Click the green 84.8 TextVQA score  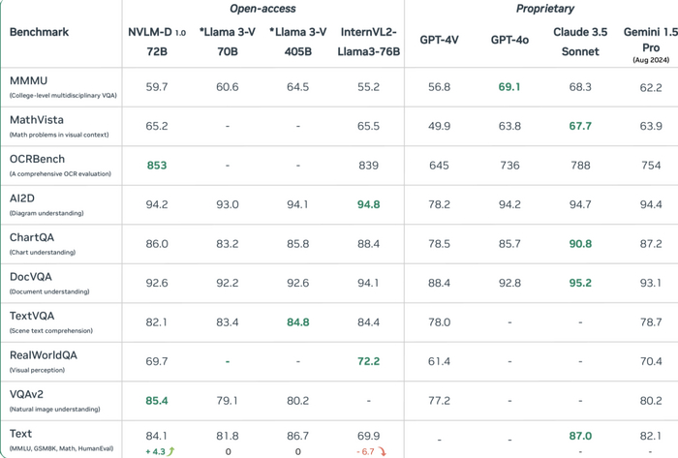tap(298, 322)
